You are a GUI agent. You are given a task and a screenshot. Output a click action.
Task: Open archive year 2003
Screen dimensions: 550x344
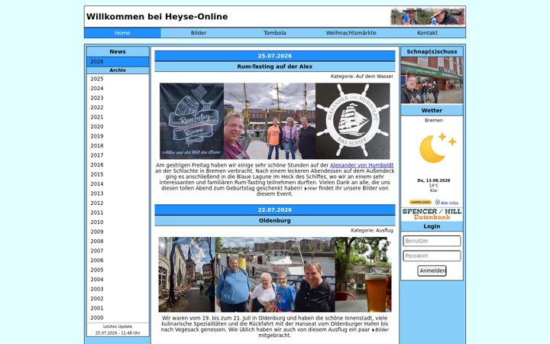point(118,289)
